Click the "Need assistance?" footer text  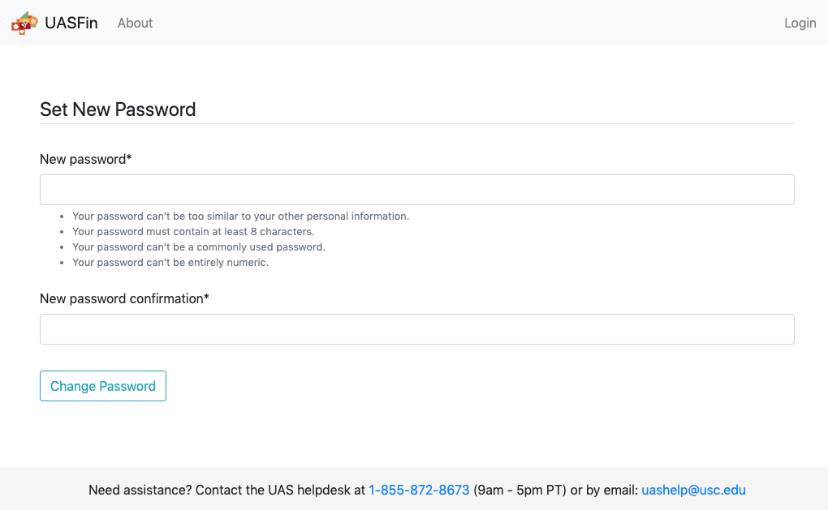click(140, 490)
